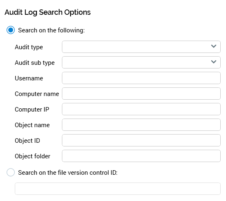Click the chevron arrow in Audit type row

[214, 46]
